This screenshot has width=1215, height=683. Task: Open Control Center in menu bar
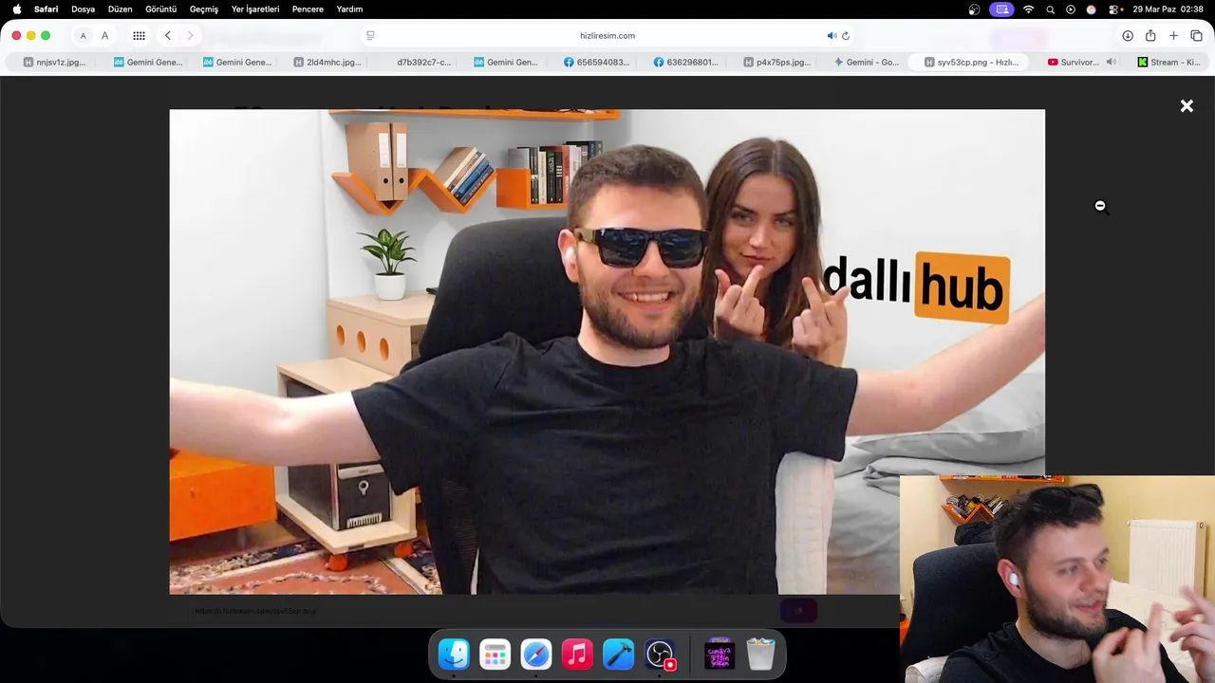coord(1116,9)
